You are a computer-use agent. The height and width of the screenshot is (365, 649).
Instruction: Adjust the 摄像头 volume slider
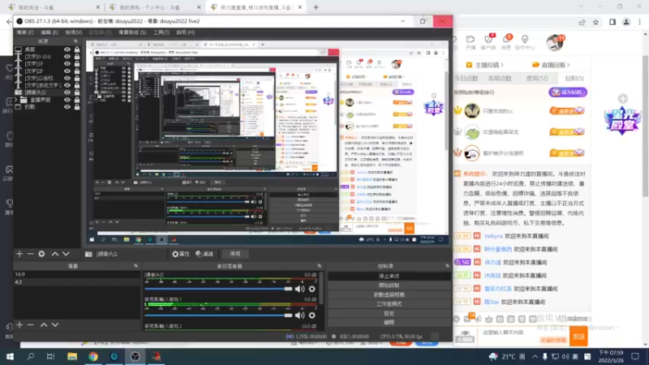tap(218, 289)
